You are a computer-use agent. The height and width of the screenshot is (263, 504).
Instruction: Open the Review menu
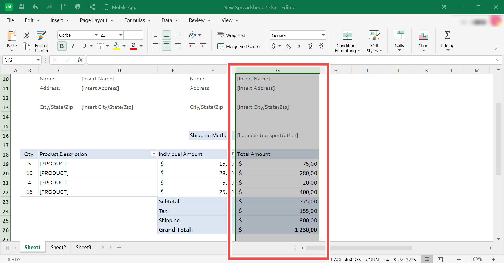pos(200,20)
